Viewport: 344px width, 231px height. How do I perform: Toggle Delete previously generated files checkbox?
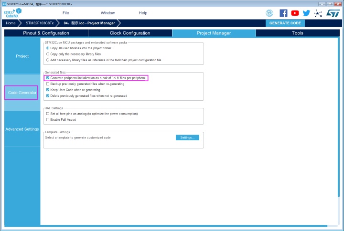[48, 95]
